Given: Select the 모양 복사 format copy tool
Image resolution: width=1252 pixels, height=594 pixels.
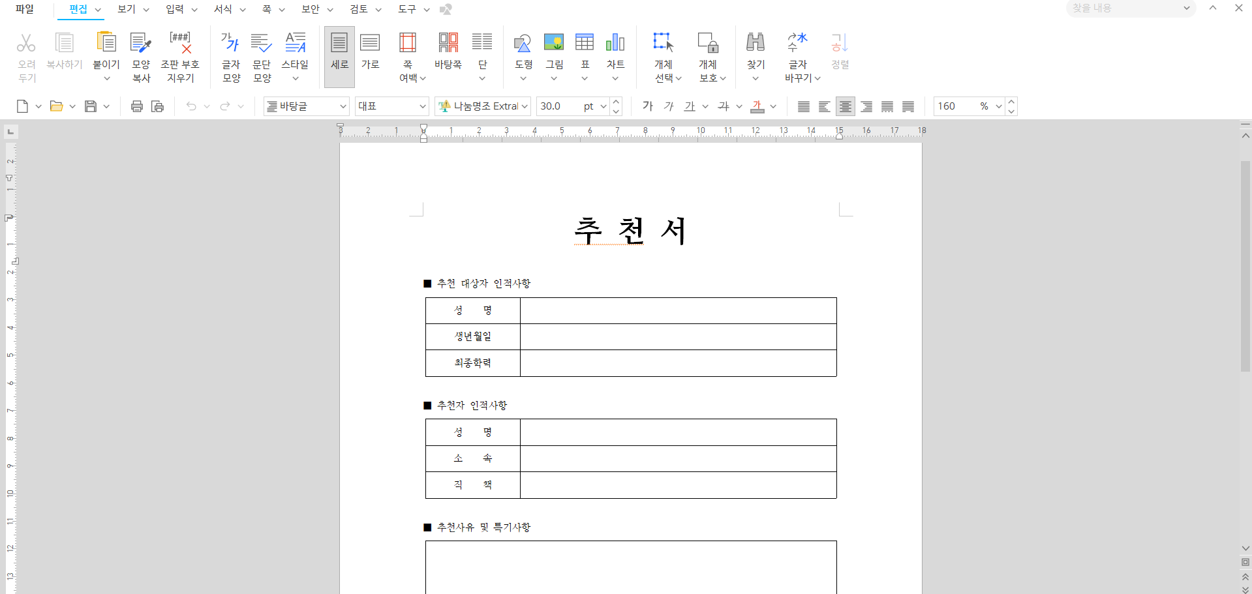Looking at the screenshot, I should pos(141,43).
